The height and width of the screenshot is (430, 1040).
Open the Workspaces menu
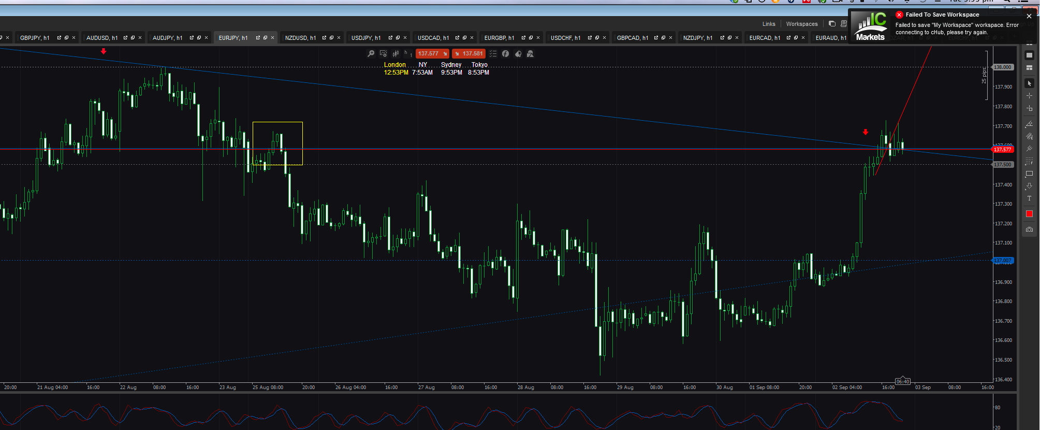[x=802, y=24]
